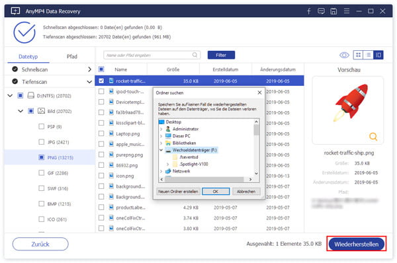Check the GIF (2286) checkbox

pyautogui.click(x=41, y=172)
